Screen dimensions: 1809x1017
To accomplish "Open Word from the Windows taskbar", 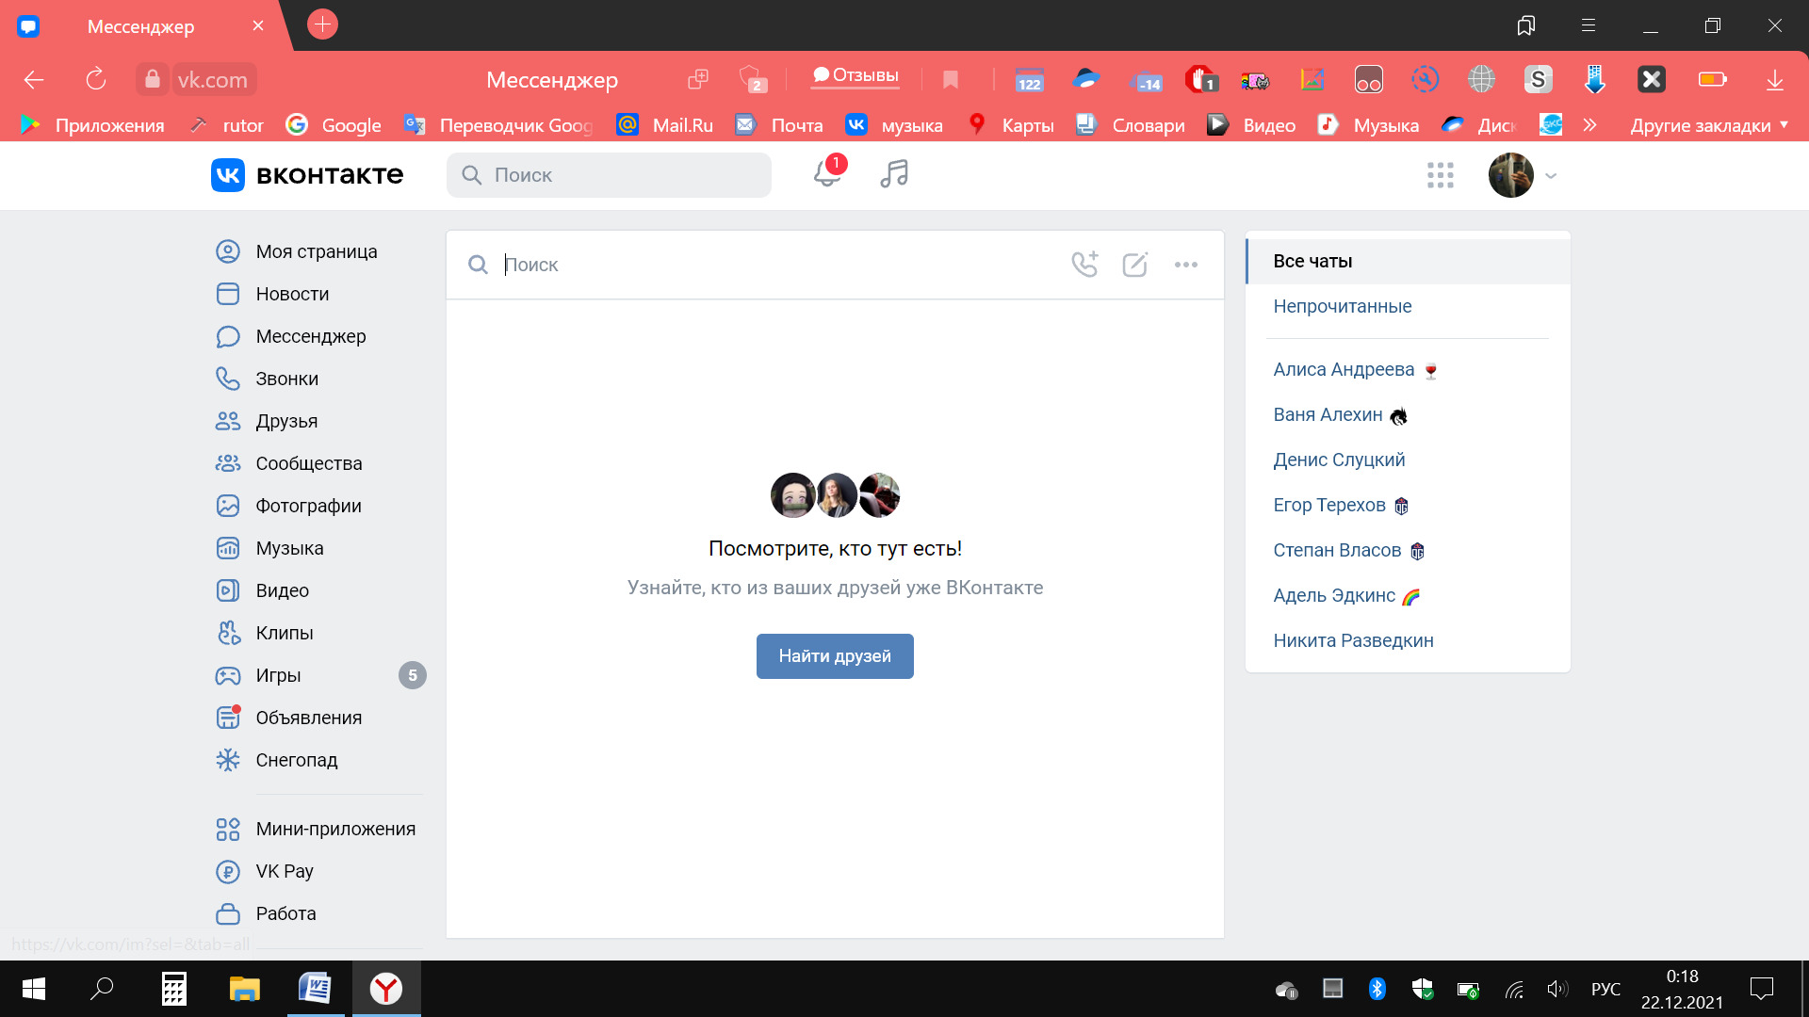I will 315,989.
